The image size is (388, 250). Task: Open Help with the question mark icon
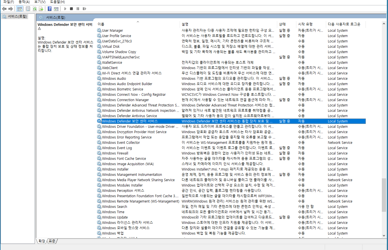(49, 9)
